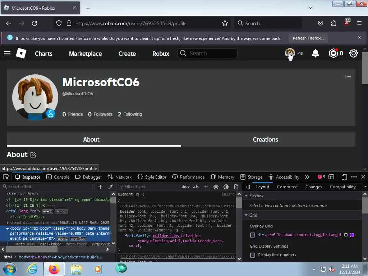
Task: Enable overlay grid for div.profile-about-content.toggle-target
Action: (253, 235)
